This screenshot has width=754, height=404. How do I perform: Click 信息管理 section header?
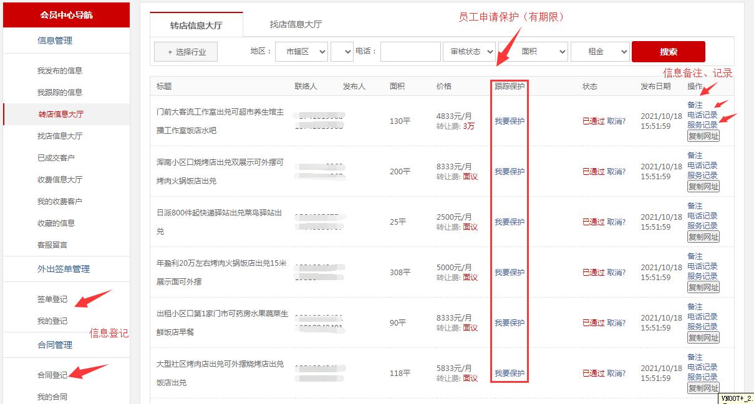55,40
